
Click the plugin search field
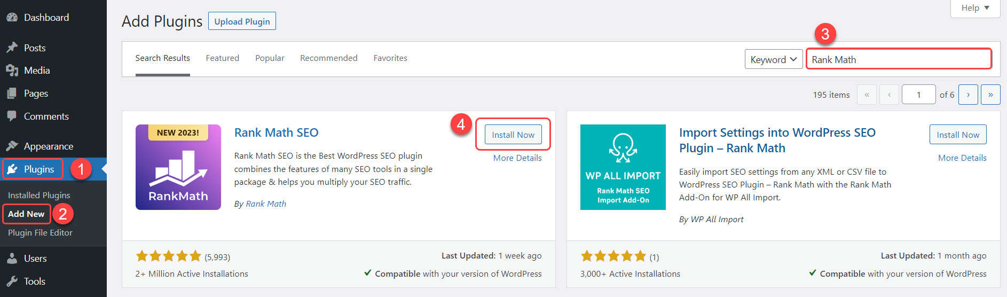899,59
